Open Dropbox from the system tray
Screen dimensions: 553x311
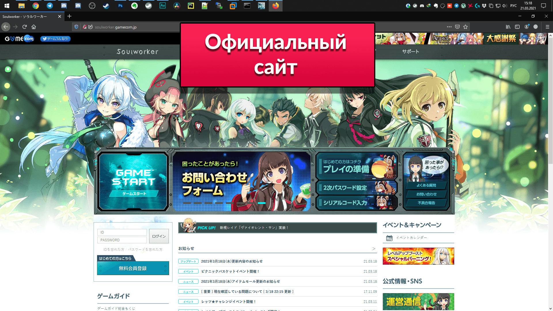click(484, 6)
